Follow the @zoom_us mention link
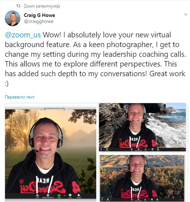This screenshot has height=202, width=190. [x=23, y=35]
